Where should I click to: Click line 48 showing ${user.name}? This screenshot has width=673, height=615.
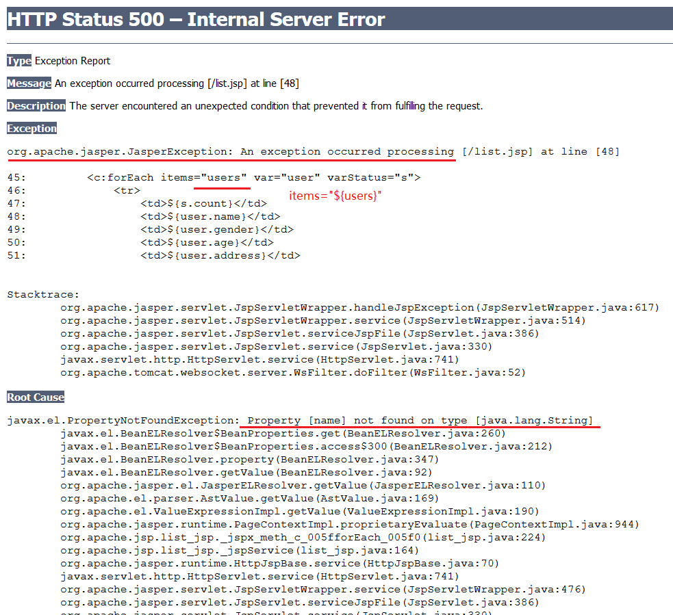(212, 216)
